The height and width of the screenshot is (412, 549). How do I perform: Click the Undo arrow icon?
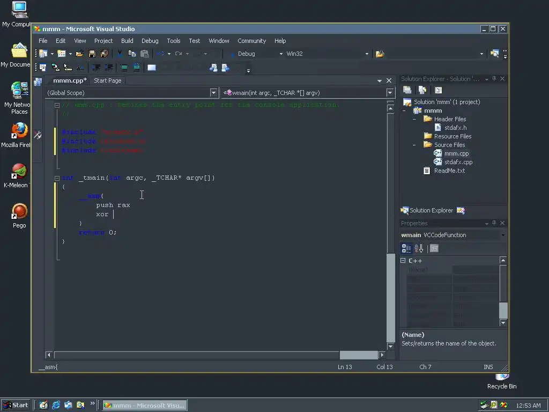tap(160, 54)
